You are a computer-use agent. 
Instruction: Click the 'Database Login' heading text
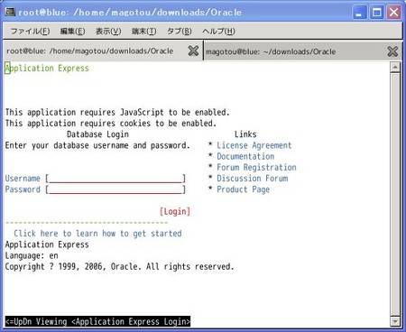(x=97, y=134)
